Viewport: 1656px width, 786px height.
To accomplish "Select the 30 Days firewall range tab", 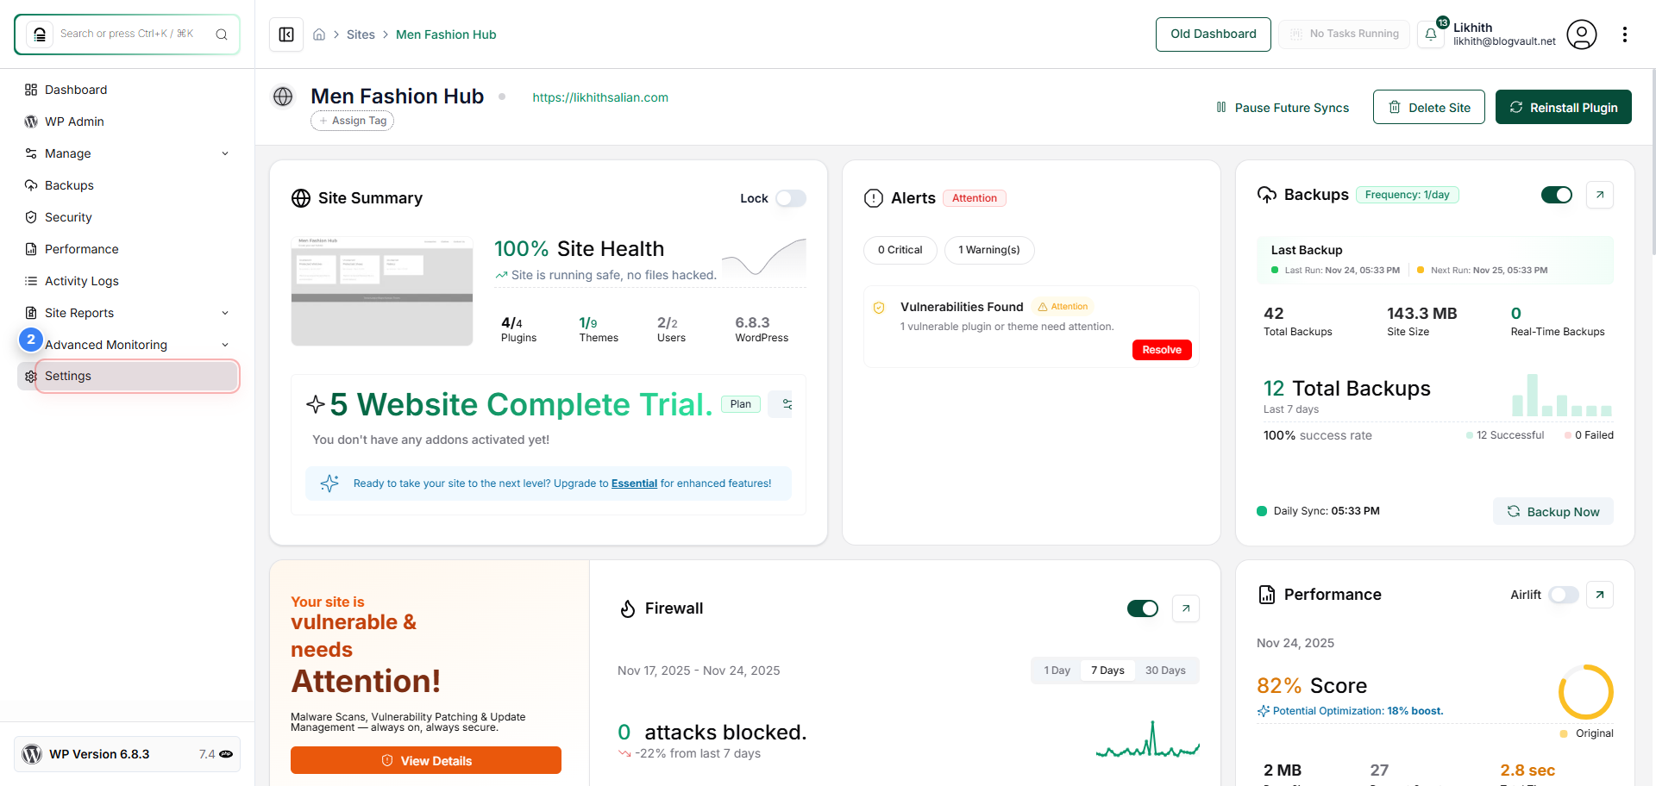I will tap(1165, 671).
